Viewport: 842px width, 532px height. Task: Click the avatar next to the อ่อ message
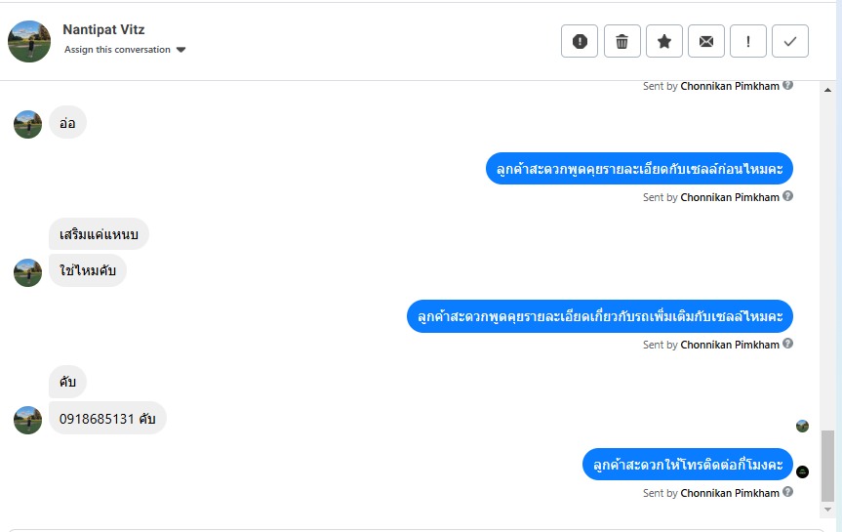coord(28,124)
